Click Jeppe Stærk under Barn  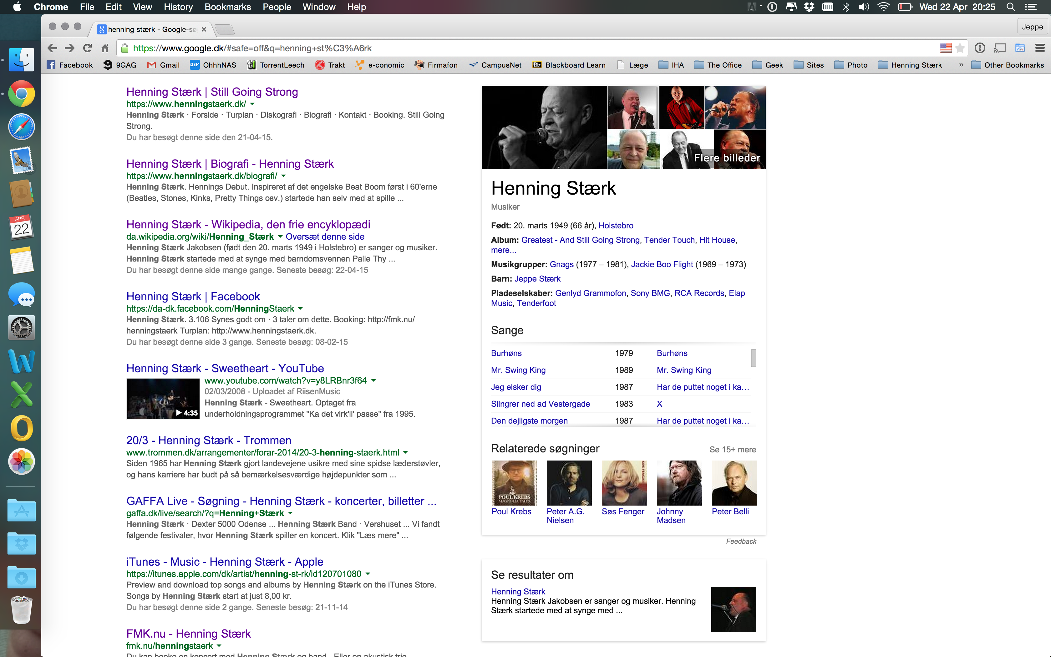click(537, 279)
